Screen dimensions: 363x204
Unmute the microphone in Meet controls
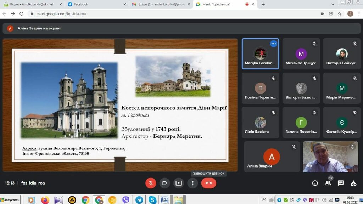click(x=151, y=183)
